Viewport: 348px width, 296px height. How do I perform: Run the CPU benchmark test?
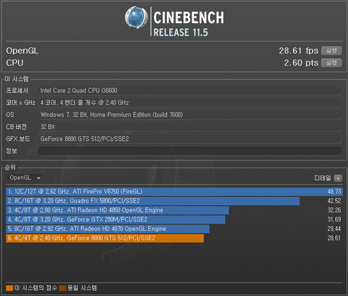point(332,63)
